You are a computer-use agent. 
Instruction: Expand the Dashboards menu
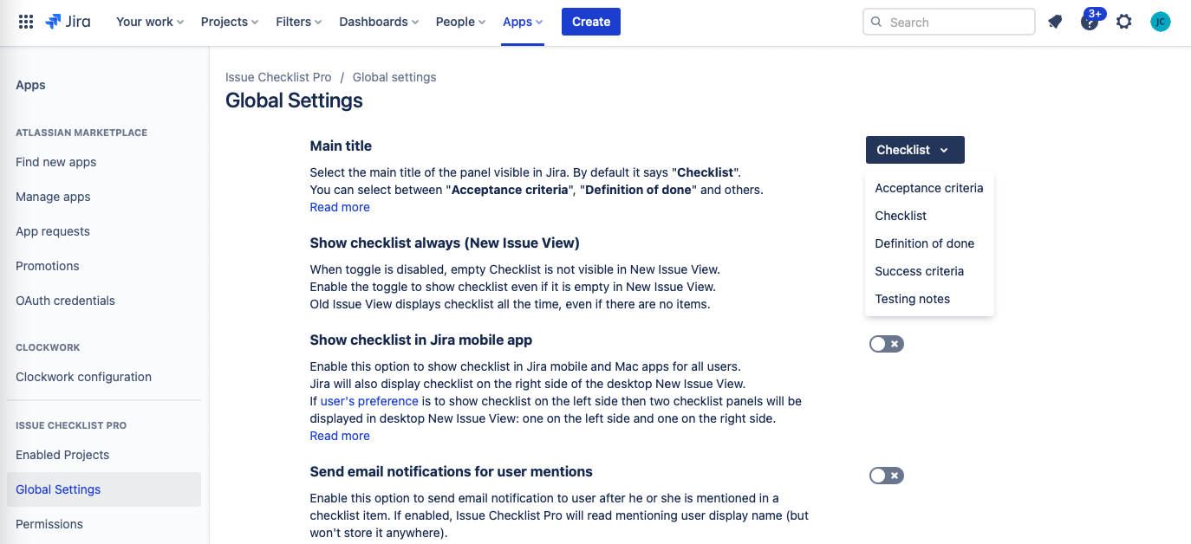379,22
